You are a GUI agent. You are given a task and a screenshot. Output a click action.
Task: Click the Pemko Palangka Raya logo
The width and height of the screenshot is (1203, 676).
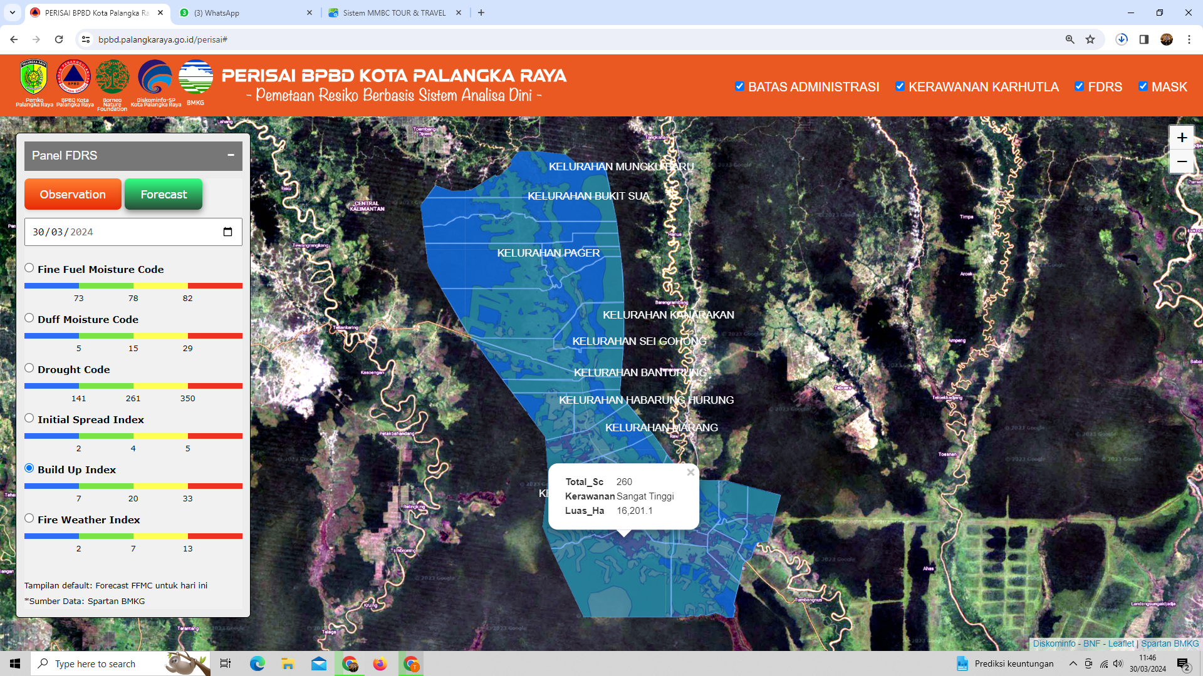[x=34, y=78]
